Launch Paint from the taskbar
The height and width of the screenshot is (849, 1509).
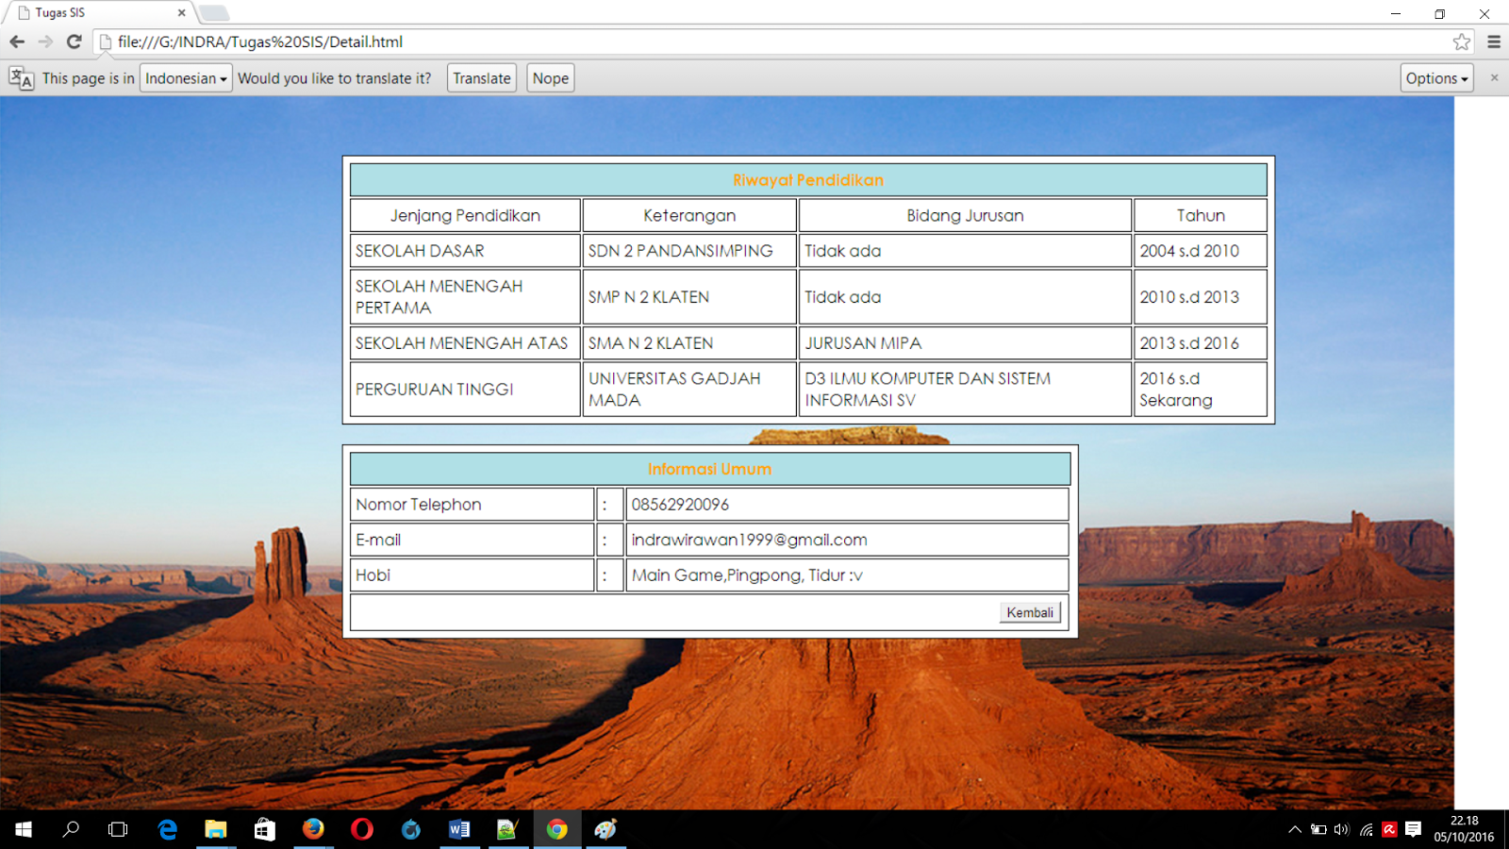click(x=605, y=830)
